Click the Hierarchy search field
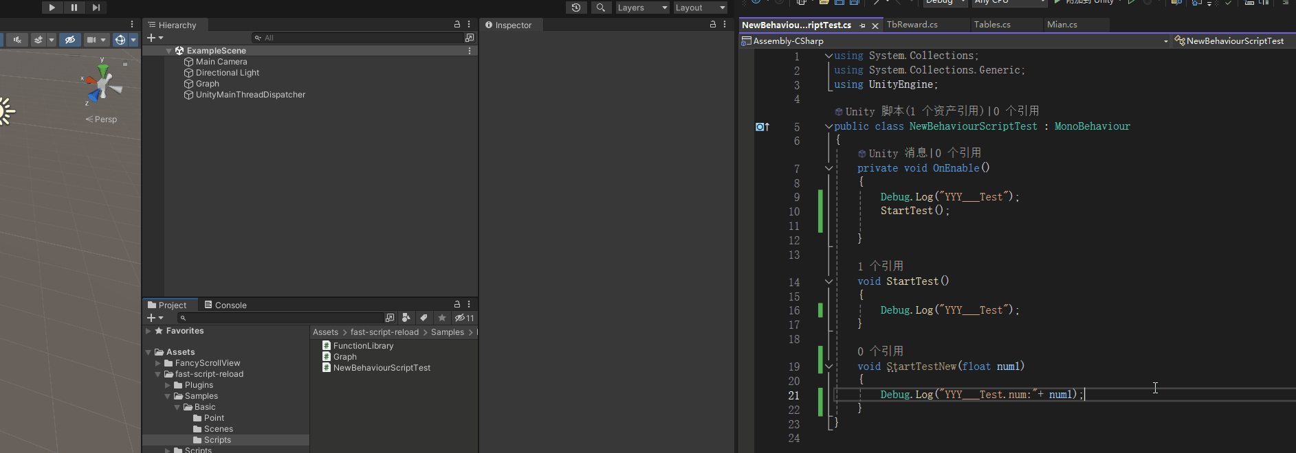This screenshot has height=453, width=1296. (358, 38)
